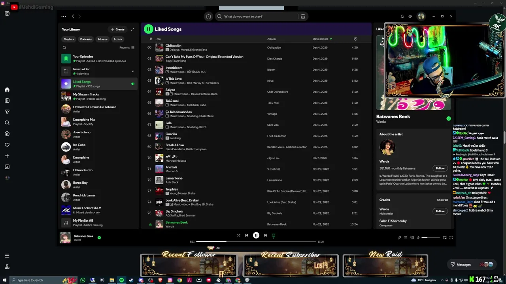Mute the volume speaker icon
506x284 pixels.
tap(418, 237)
